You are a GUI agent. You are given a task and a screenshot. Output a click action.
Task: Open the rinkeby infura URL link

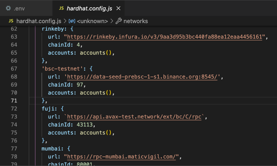click(165, 37)
